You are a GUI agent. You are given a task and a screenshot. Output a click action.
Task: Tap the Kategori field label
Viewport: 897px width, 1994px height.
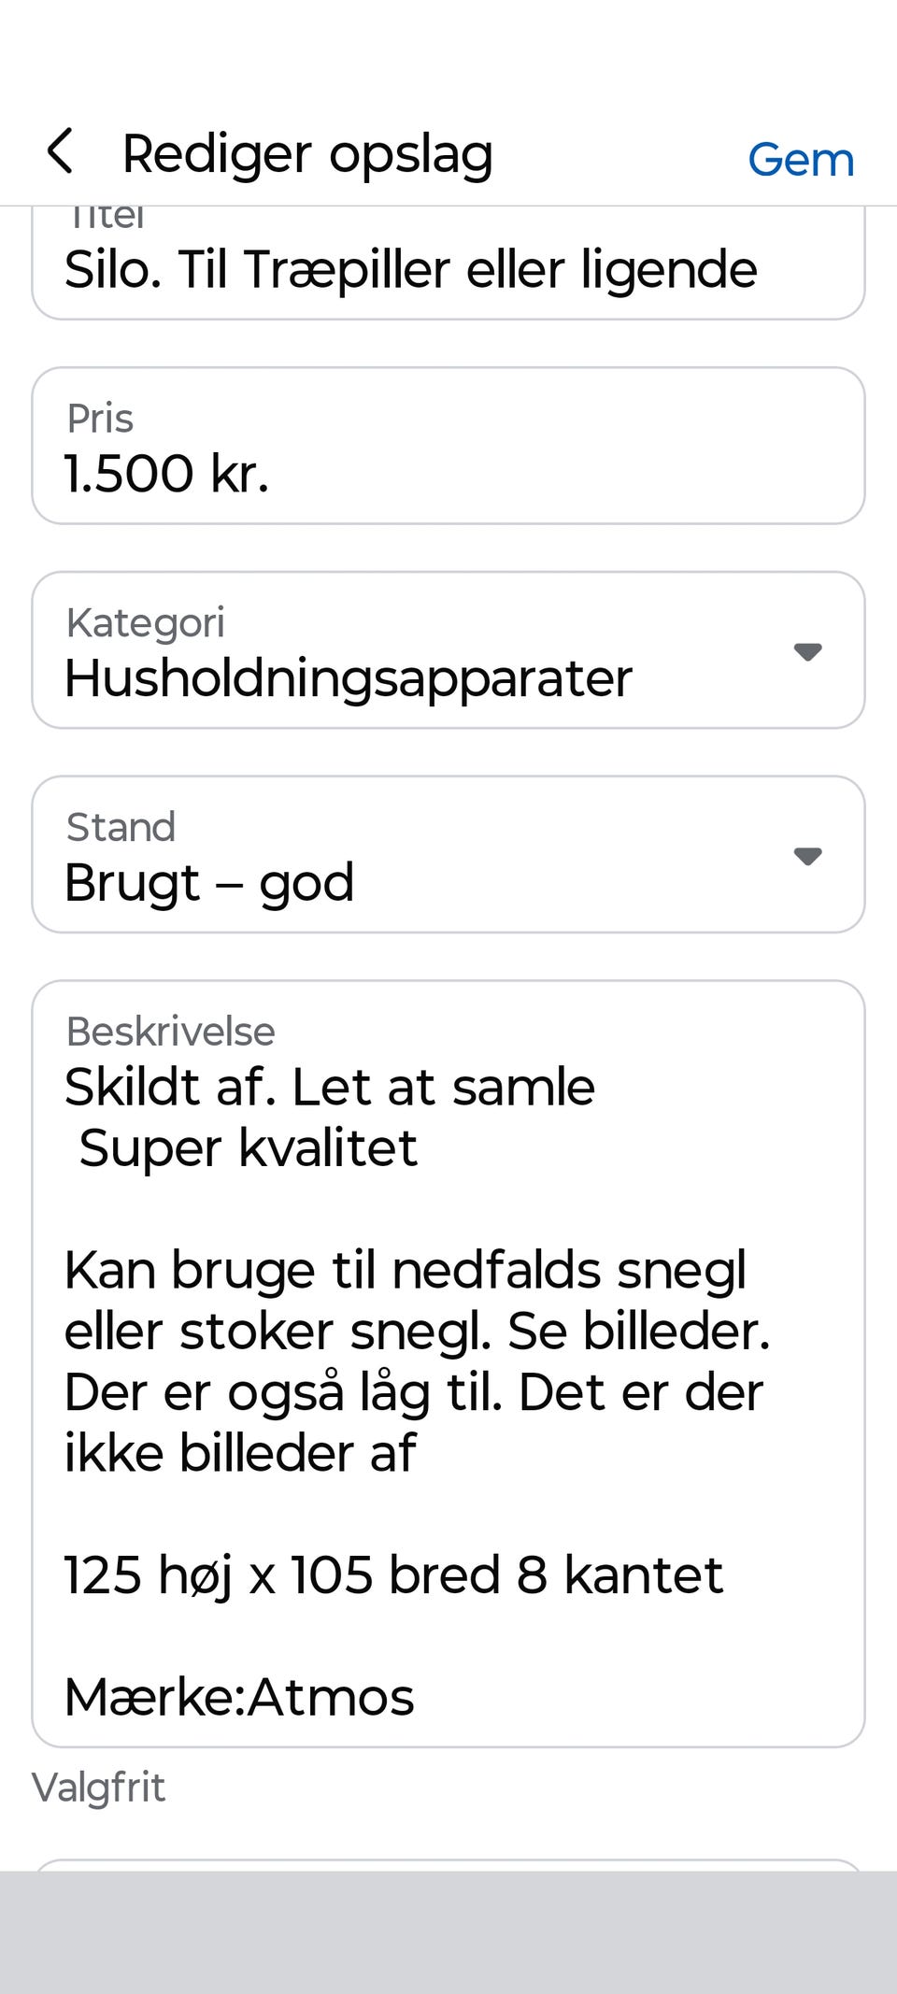click(146, 623)
